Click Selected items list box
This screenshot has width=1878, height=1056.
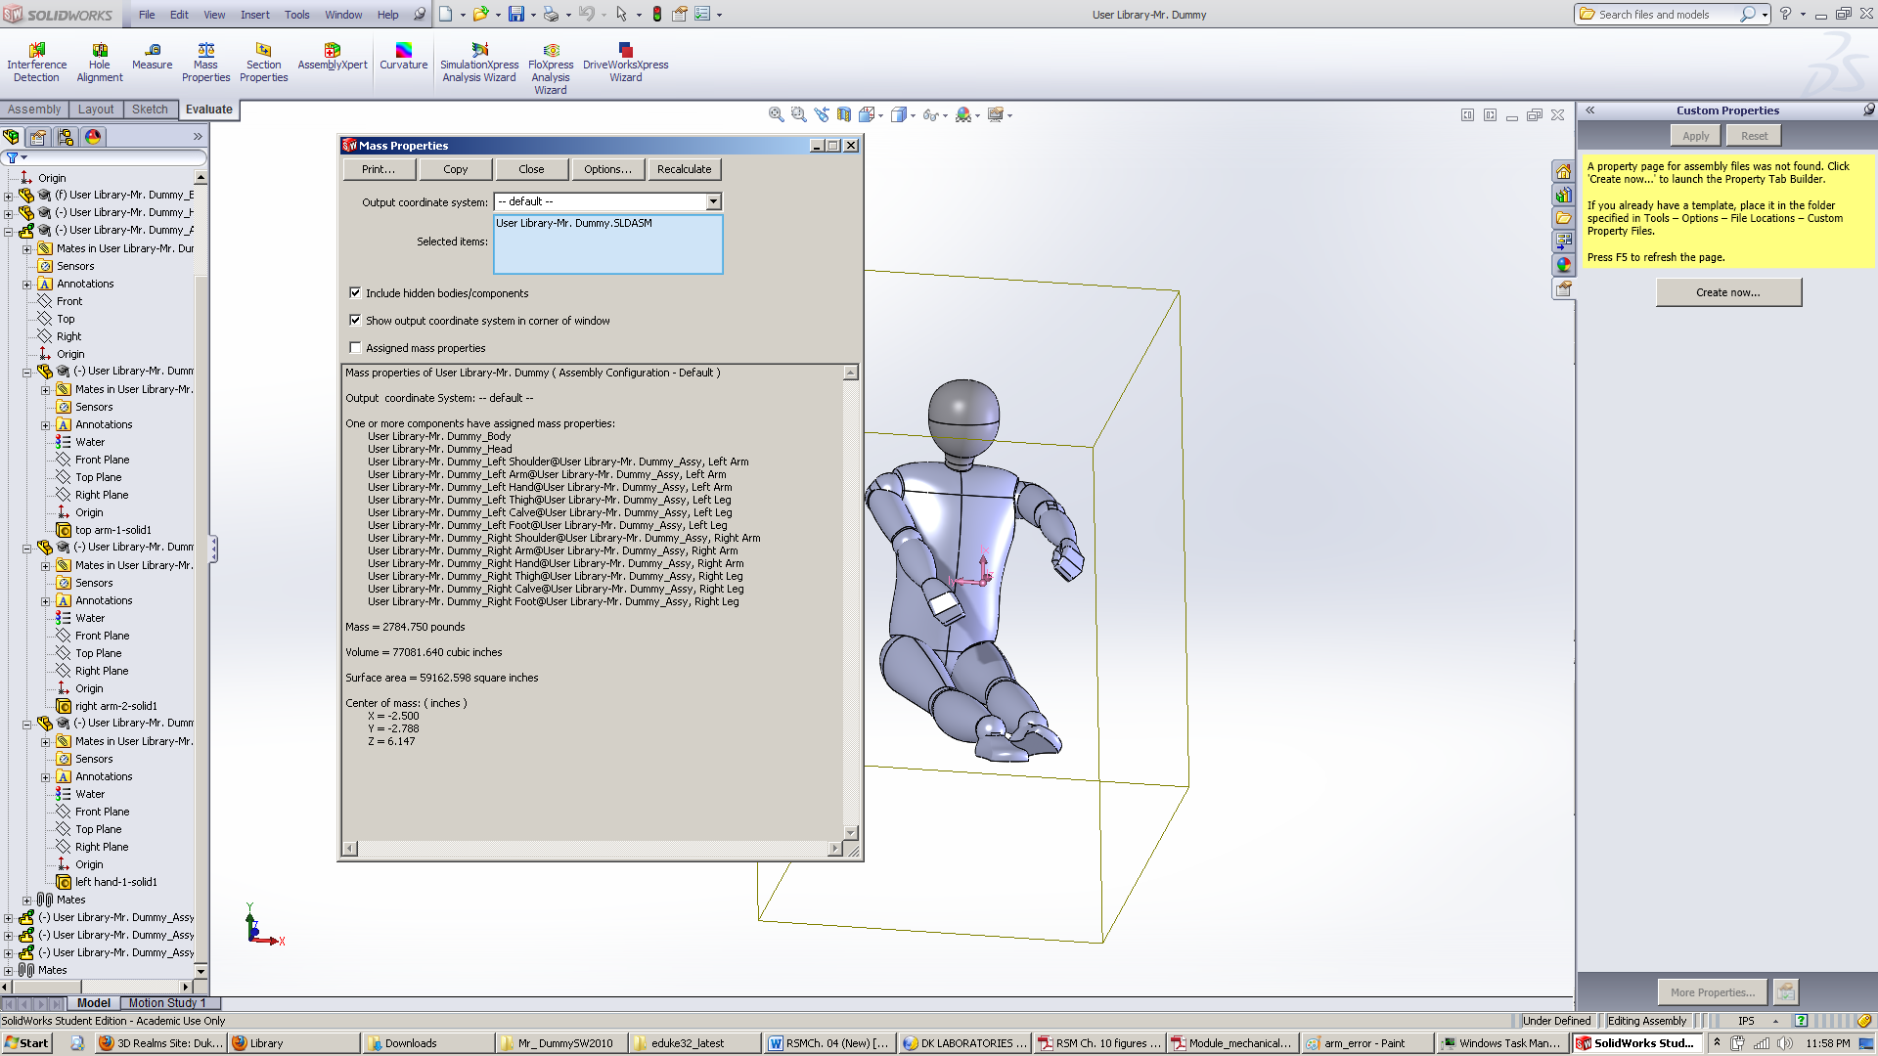pos(607,244)
